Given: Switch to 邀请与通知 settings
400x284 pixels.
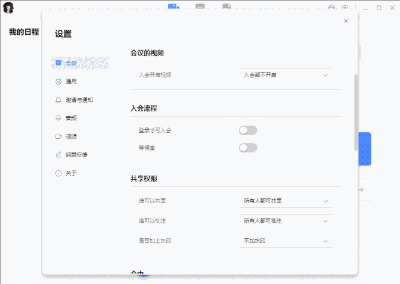Looking at the screenshot, I should [x=74, y=100].
